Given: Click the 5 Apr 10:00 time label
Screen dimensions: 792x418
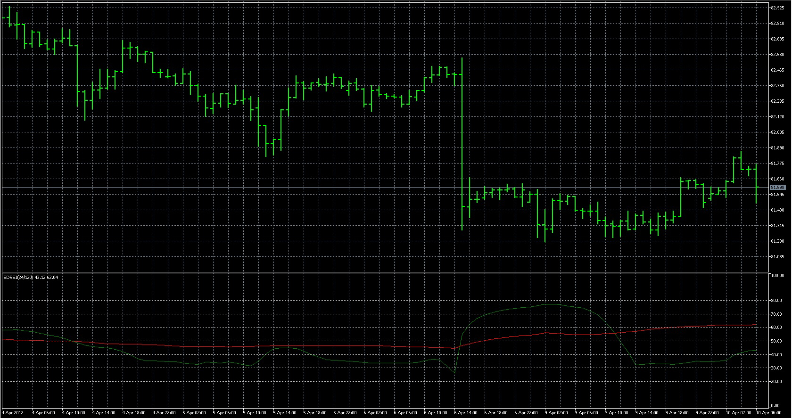Looking at the screenshot, I should (255, 413).
